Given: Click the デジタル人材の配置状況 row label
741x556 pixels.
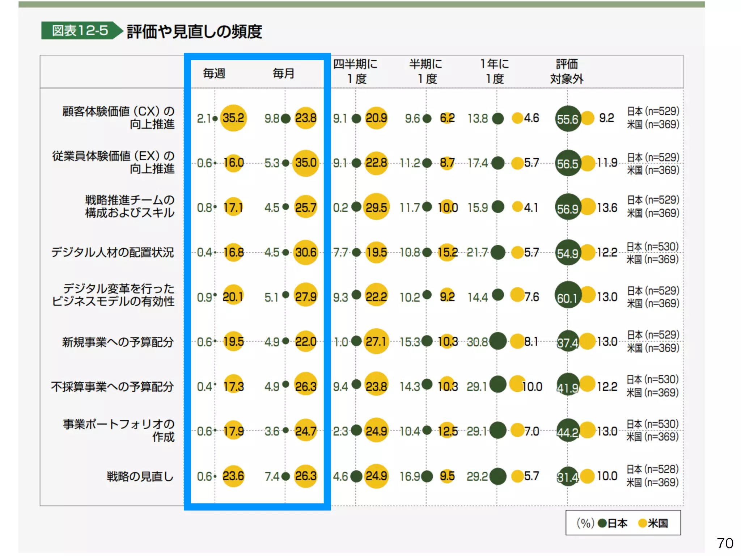Looking at the screenshot, I should [x=113, y=252].
